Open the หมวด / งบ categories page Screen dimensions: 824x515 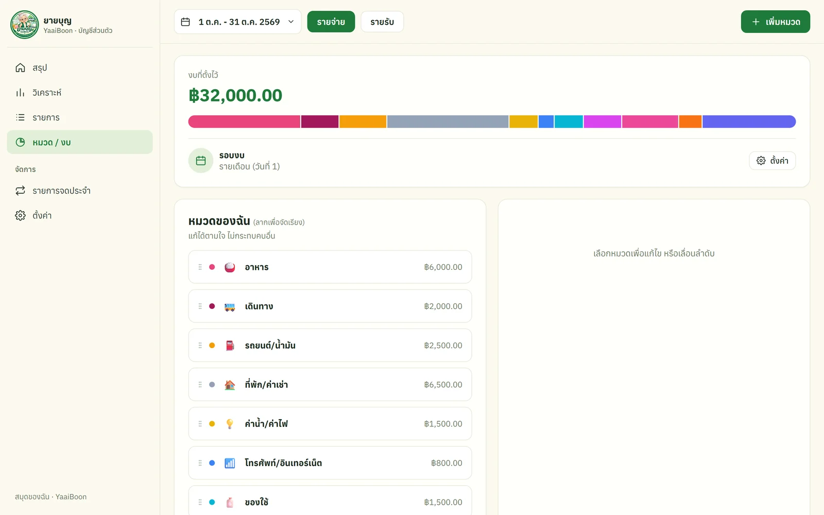(x=80, y=142)
